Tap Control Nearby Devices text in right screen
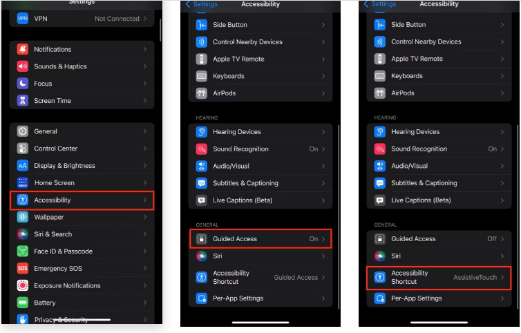 (426, 41)
